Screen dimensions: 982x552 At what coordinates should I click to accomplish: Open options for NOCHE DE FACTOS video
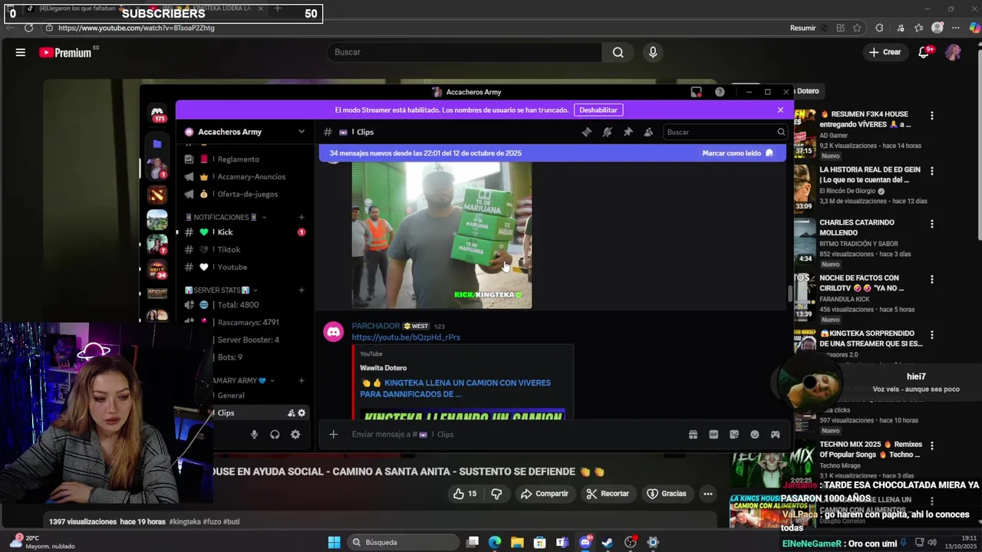click(x=932, y=279)
